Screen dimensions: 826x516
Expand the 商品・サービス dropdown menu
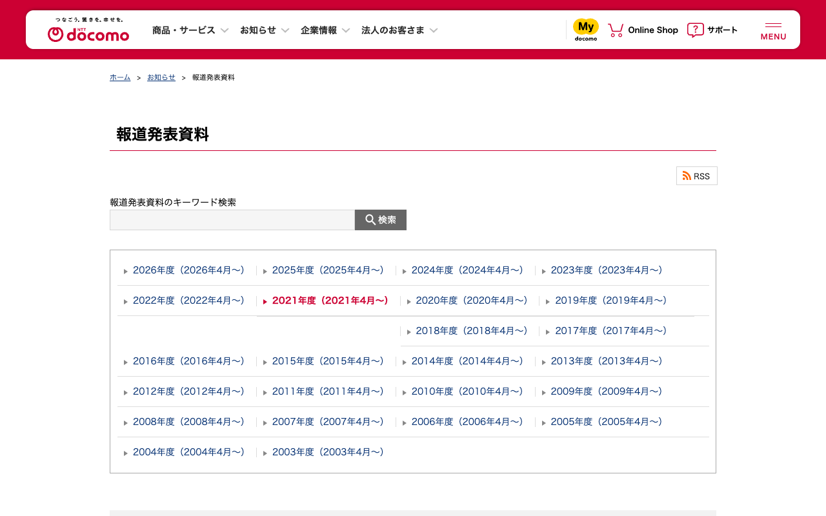click(190, 30)
